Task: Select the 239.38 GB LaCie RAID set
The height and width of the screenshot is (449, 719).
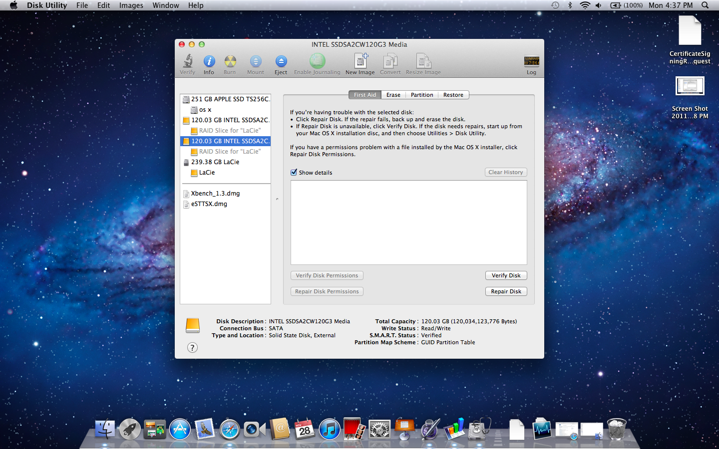Action: [226, 162]
